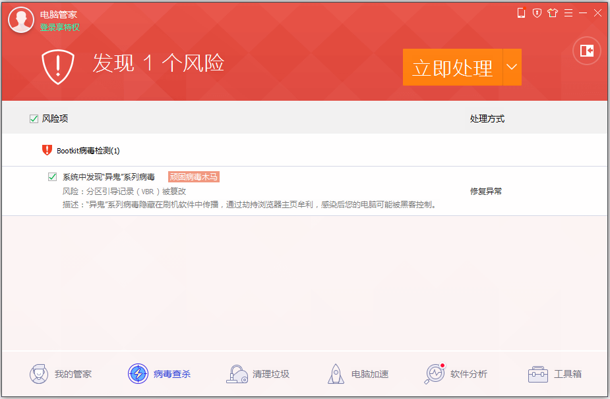Switch to the 工具箱 tab
Image resolution: width=610 pixels, height=399 pixels.
point(555,374)
